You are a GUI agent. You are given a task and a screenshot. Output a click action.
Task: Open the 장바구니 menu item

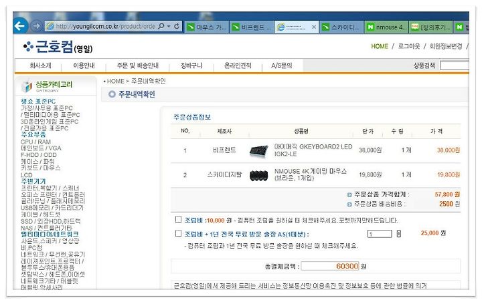point(191,65)
